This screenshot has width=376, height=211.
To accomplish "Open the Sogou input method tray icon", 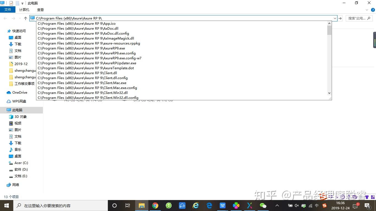I will 325,206.
